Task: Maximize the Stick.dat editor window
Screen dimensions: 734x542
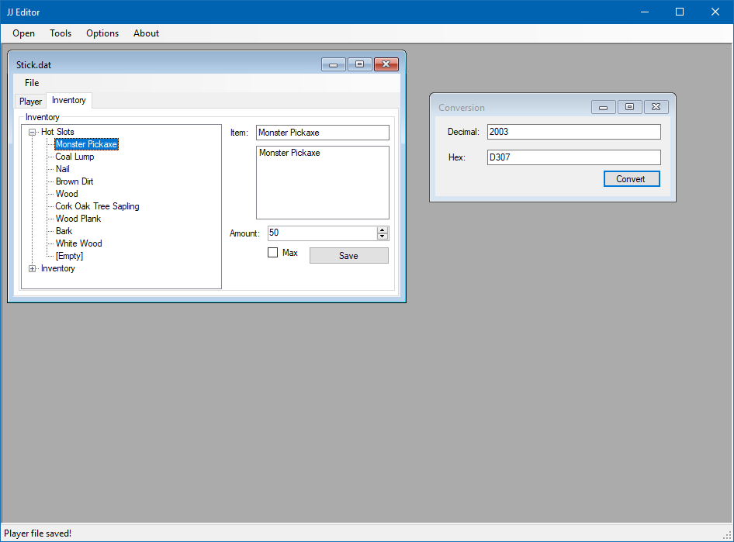Action: (359, 64)
